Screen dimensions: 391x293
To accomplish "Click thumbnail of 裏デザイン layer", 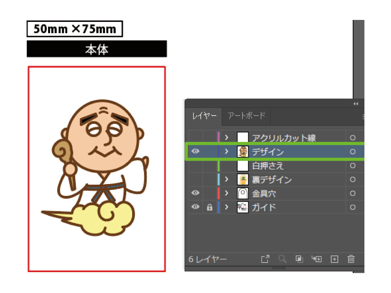I will [243, 179].
